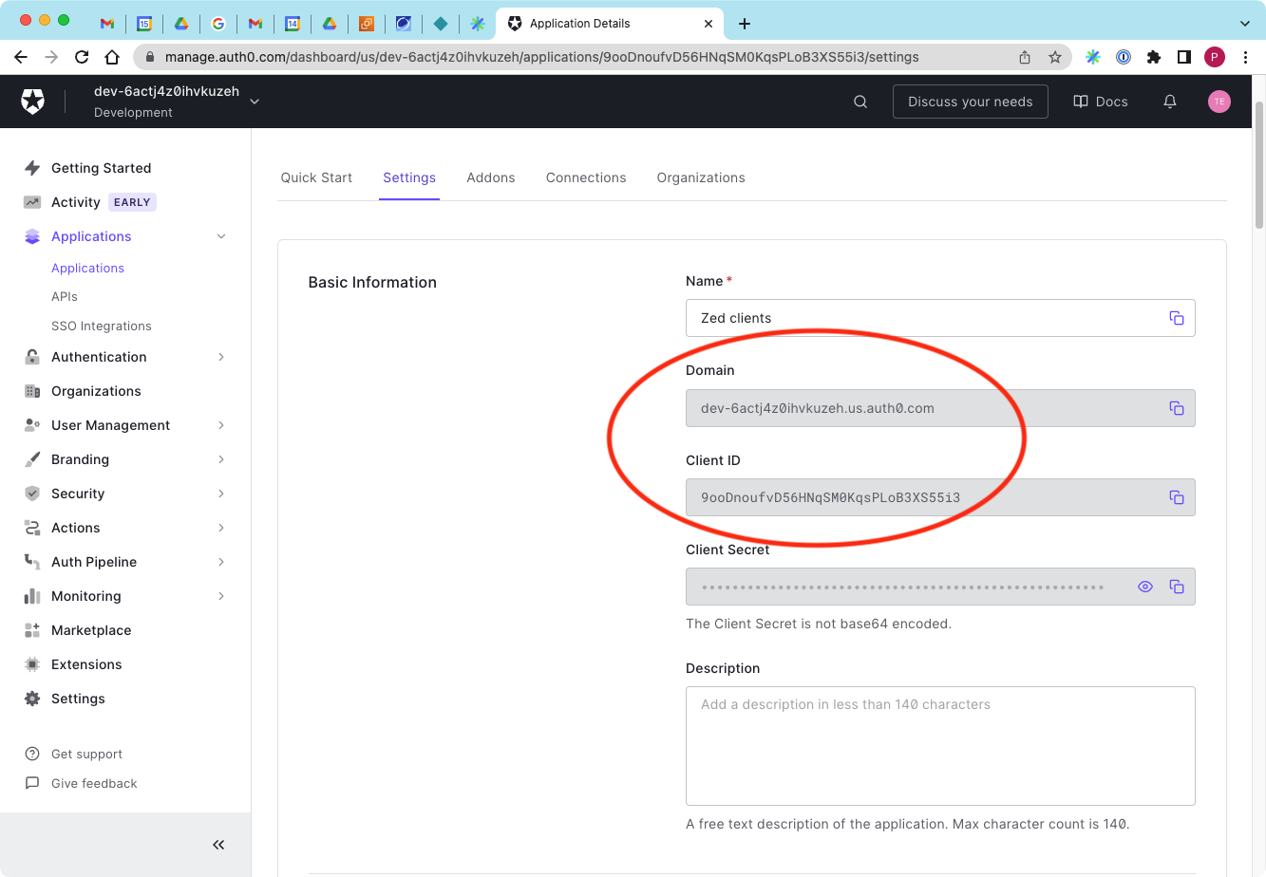Viewport: 1266px width, 877px height.
Task: Bookmark this page with the star
Action: coord(1055,57)
